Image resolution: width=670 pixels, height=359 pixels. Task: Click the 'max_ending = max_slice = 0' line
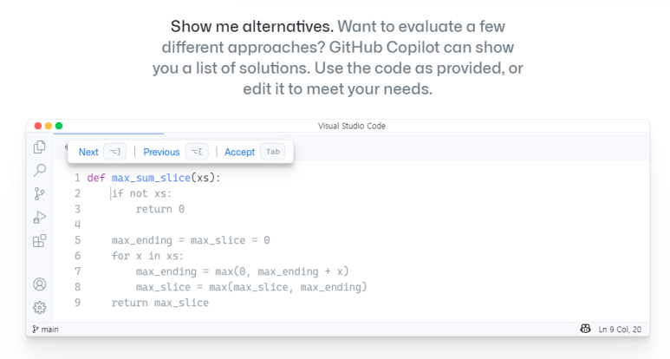[x=191, y=240]
